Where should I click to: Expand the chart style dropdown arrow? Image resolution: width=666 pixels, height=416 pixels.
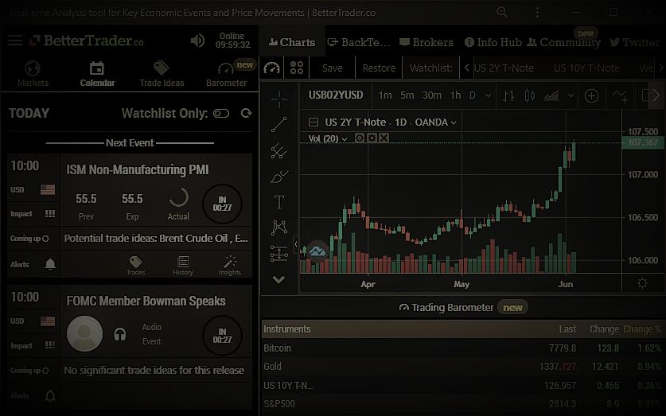coord(571,95)
